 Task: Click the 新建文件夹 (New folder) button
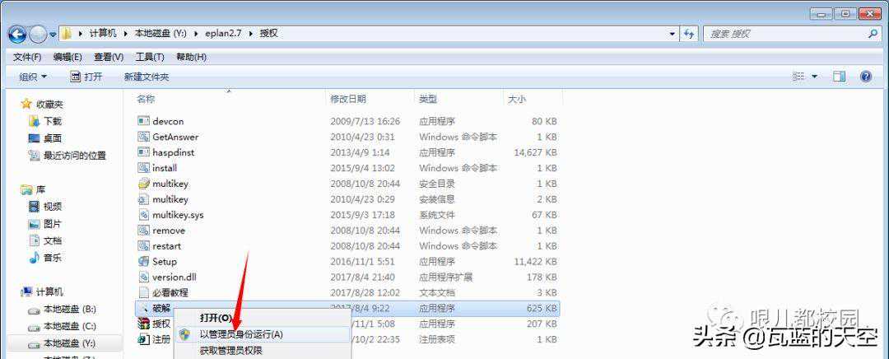146,77
